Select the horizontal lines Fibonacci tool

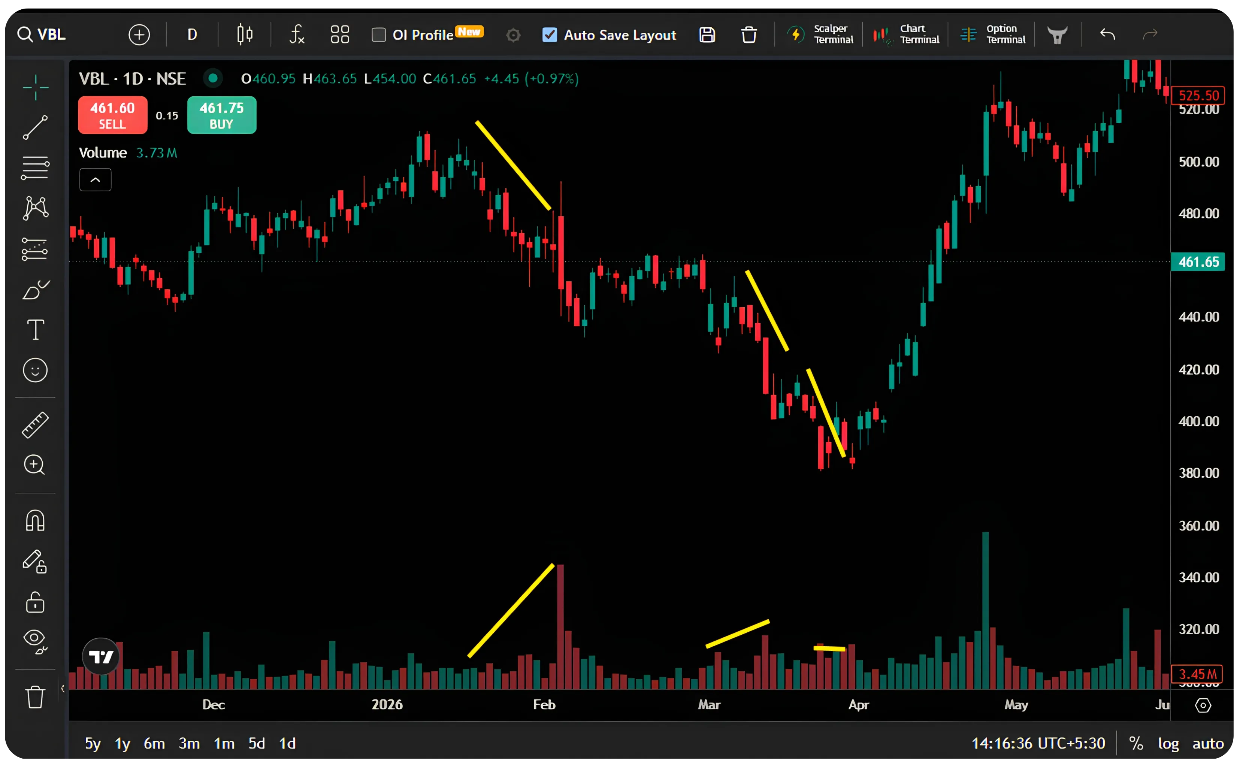click(x=36, y=168)
